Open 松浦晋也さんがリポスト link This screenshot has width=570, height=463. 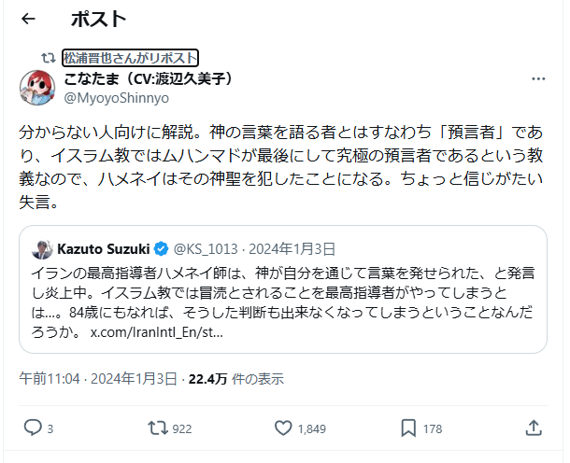pos(130,57)
